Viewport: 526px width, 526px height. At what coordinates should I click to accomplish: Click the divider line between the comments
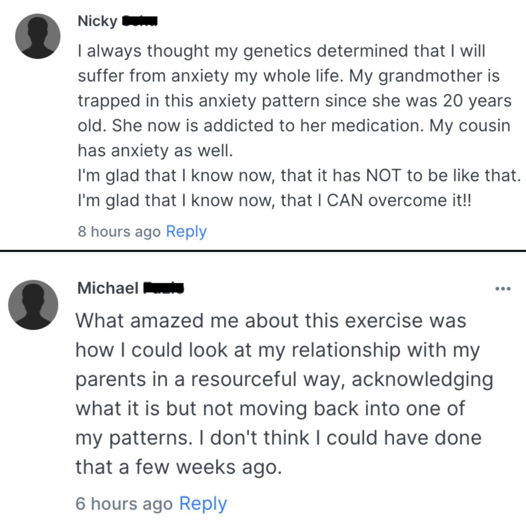pyautogui.click(x=263, y=251)
